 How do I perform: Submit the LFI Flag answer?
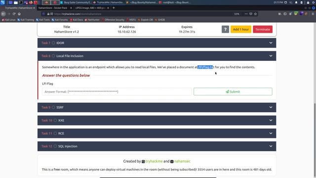pyautogui.click(x=233, y=91)
